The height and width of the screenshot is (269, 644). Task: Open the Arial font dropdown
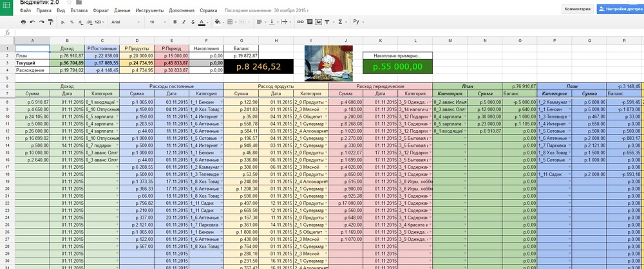[124, 22]
